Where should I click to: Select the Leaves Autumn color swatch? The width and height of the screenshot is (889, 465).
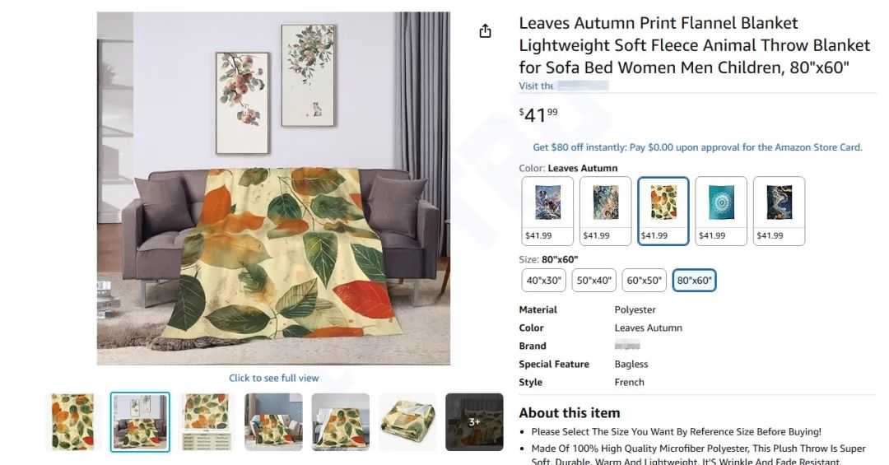point(663,211)
